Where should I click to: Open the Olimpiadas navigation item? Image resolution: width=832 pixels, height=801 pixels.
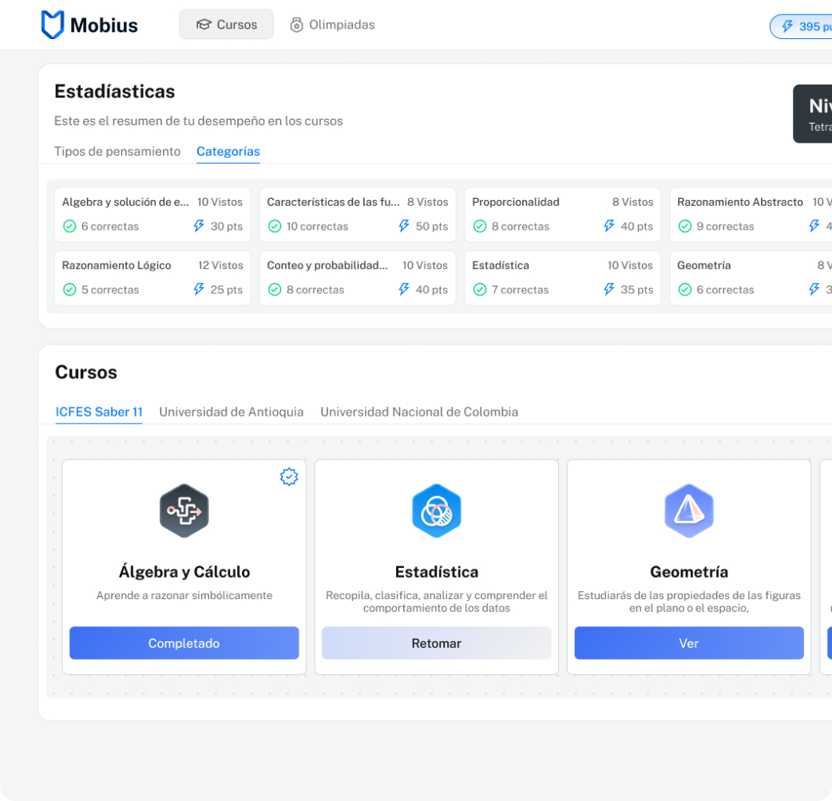click(332, 25)
